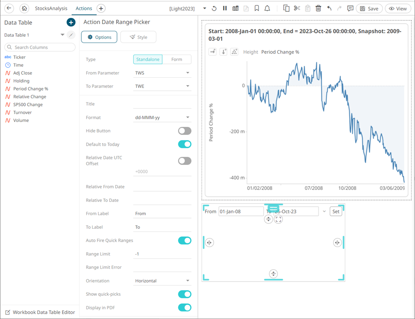
Task: Click the camera snapshot icon
Action: click(x=235, y=8)
